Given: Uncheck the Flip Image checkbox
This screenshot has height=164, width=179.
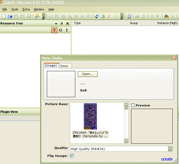Looking at the screenshot, I should click(x=72, y=156).
